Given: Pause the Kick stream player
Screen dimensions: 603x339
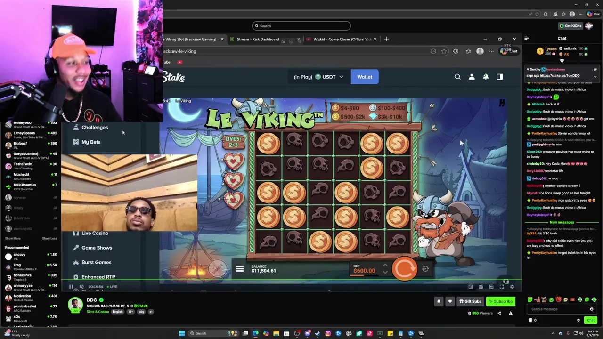Looking at the screenshot, I should point(71,287).
